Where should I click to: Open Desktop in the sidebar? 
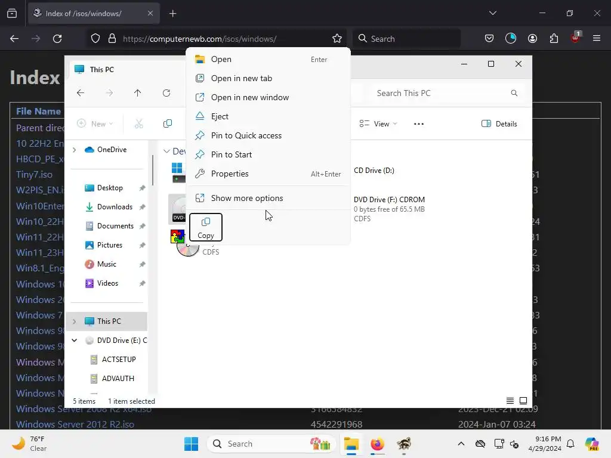110,188
